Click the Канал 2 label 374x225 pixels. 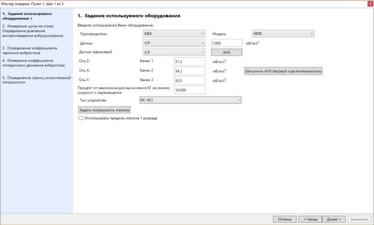point(146,70)
